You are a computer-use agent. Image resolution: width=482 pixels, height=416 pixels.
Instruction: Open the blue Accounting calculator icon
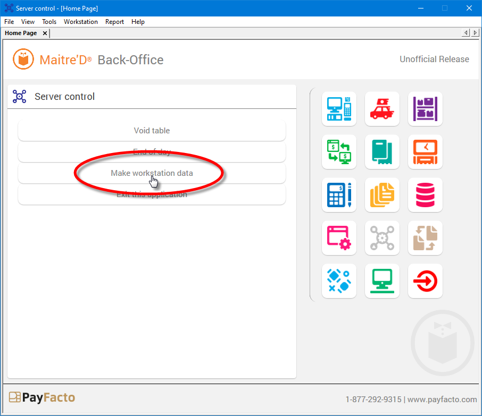(x=339, y=195)
